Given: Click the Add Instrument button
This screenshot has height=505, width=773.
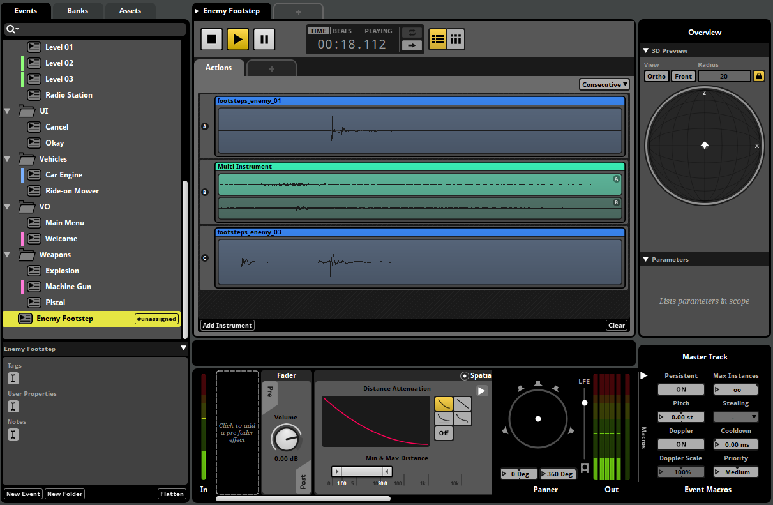Looking at the screenshot, I should point(227,326).
